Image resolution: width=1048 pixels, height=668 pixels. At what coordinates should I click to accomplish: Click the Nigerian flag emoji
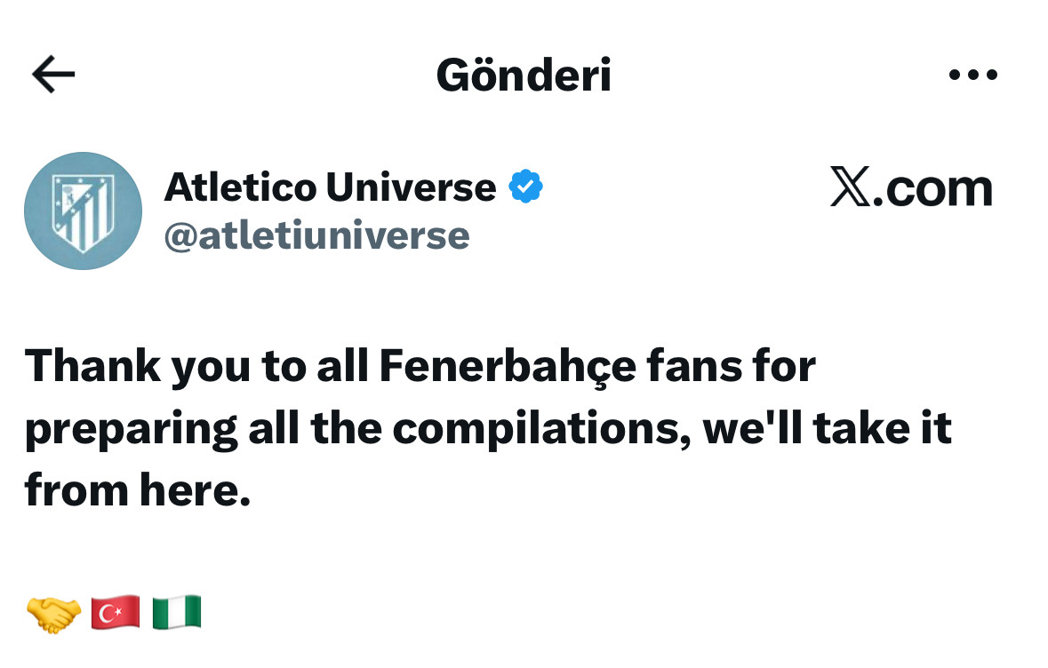[x=177, y=613]
